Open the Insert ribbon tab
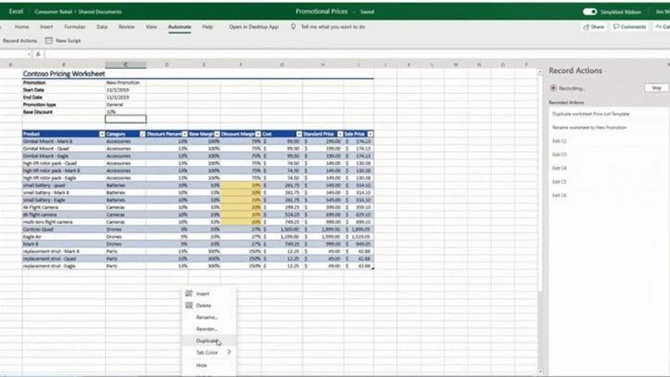Image resolution: width=670 pixels, height=377 pixels. click(x=46, y=27)
